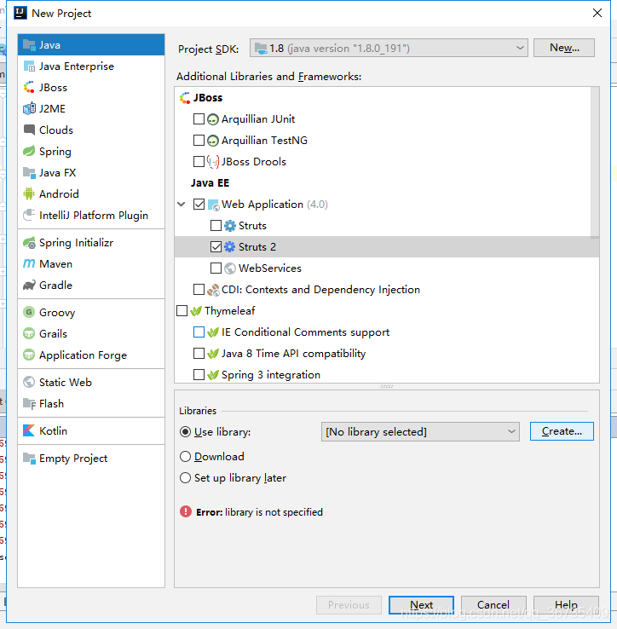Check the CDI Contexts and Dependency Injection checkbox
Screen dimensions: 617x629
point(199,289)
